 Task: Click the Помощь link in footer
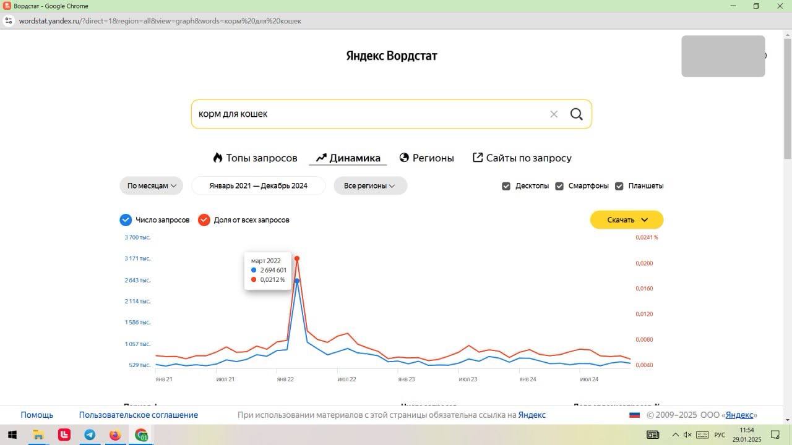pos(37,415)
